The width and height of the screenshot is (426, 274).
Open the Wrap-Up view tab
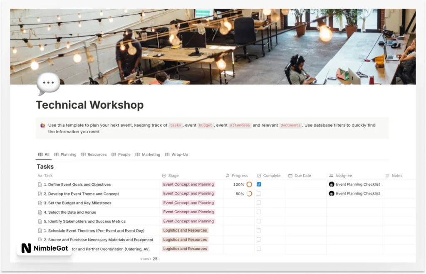pos(177,154)
